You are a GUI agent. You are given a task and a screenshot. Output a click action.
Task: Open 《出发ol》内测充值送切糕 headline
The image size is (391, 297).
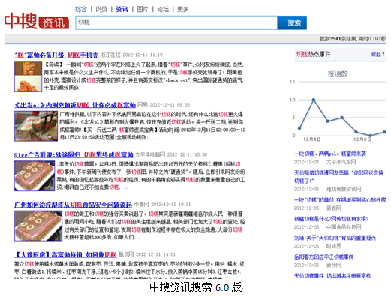click(x=75, y=105)
